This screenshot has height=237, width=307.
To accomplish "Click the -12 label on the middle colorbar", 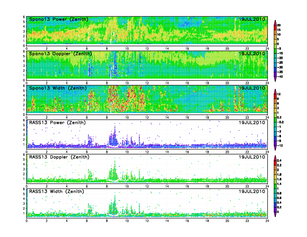I will point(280,146).
